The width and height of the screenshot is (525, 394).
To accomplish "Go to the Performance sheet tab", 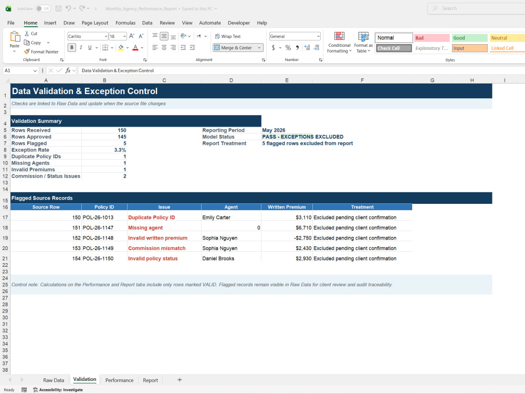I will pos(119,380).
